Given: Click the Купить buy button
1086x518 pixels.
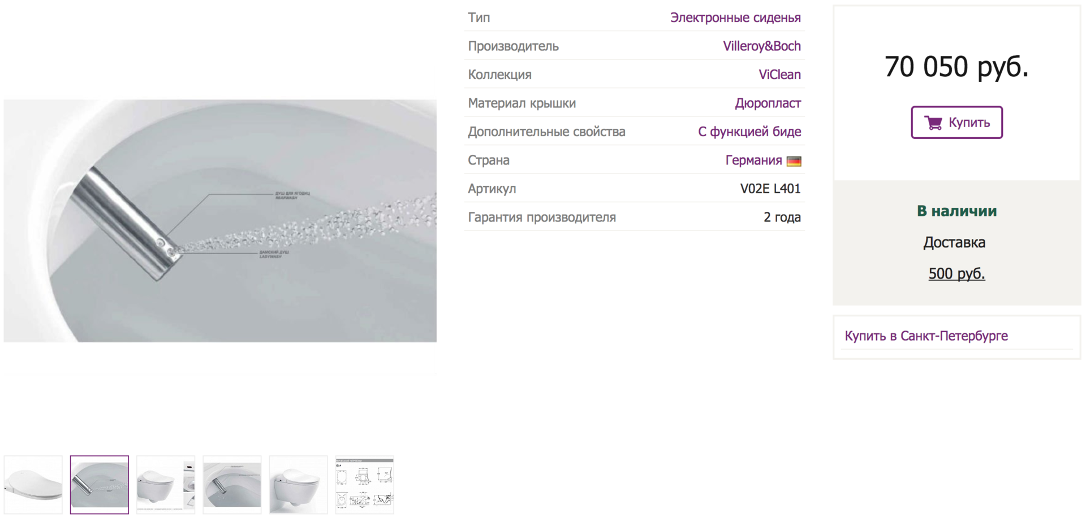Looking at the screenshot, I should click(x=956, y=123).
